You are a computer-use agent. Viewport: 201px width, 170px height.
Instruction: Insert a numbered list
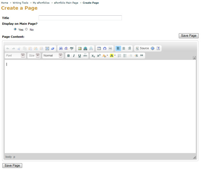point(119,55)
